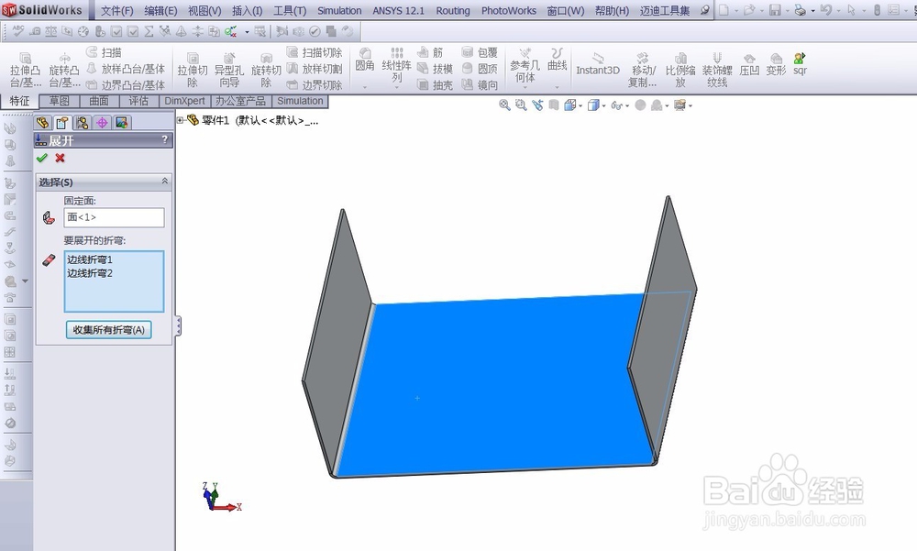
Task: Open the 迈迪工具集 menu
Action: 665,10
